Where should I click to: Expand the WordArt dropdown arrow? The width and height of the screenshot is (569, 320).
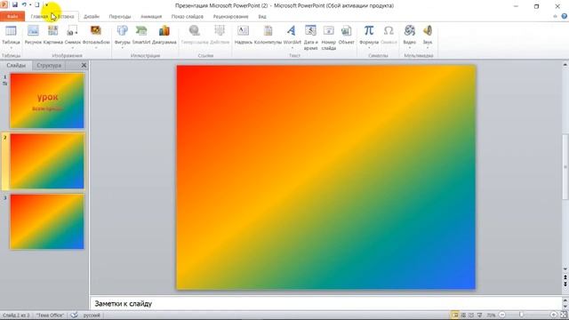(293, 47)
